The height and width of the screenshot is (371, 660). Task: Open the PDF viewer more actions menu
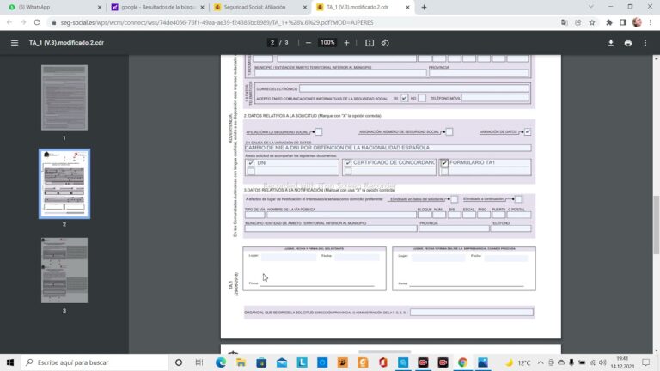(x=645, y=43)
